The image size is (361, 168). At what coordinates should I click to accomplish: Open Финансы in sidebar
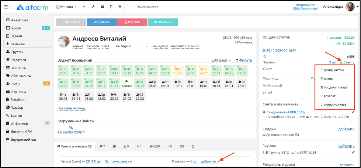[19, 68]
